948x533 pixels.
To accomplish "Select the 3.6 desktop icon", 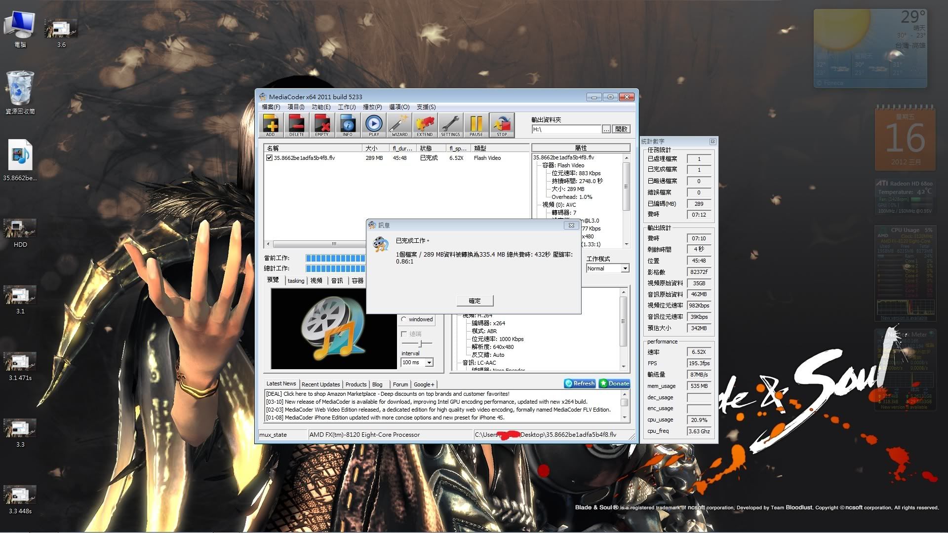I will pos(61,33).
